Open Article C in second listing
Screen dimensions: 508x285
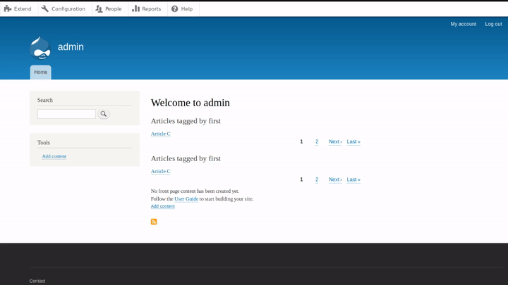coord(160,171)
